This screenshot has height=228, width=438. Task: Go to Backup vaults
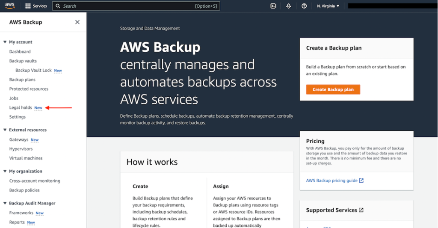tap(23, 61)
